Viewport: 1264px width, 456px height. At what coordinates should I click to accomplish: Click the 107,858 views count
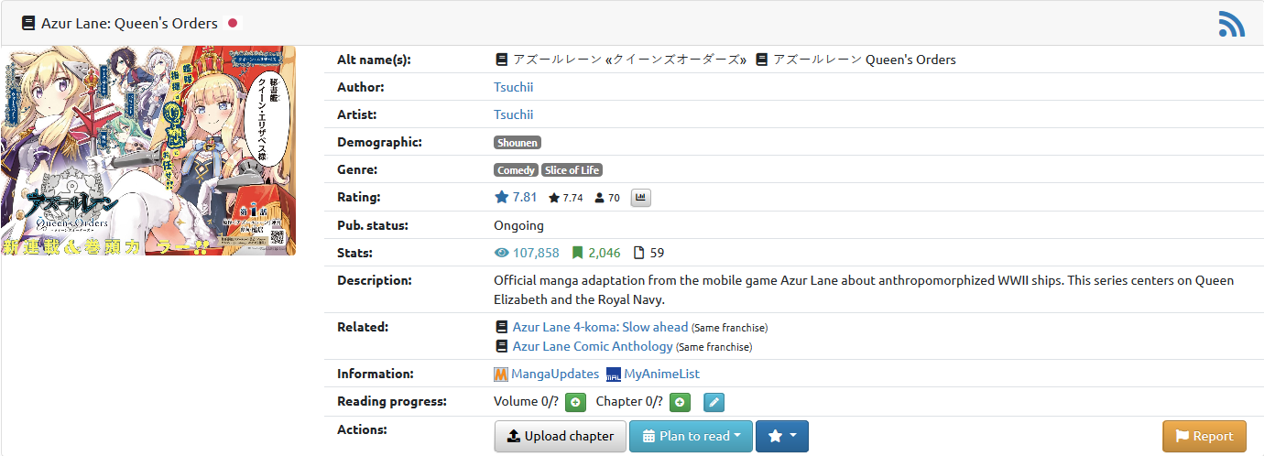(536, 253)
